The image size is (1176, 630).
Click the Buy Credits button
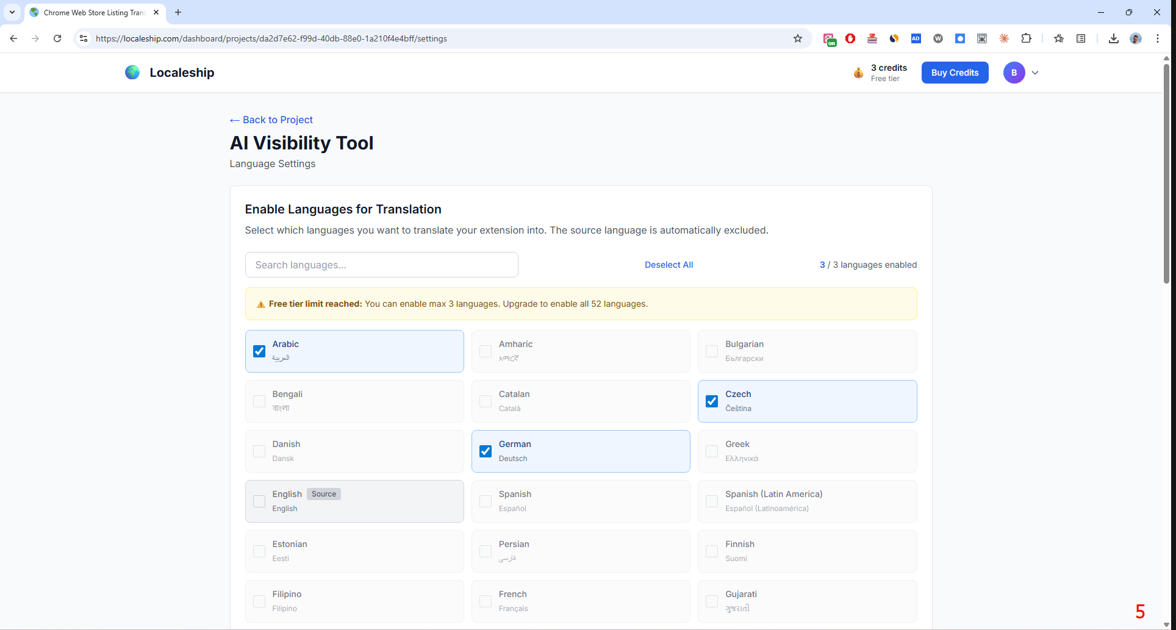(x=955, y=73)
